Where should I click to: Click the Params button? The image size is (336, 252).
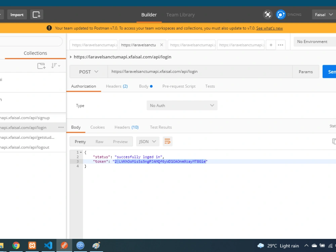click(305, 72)
